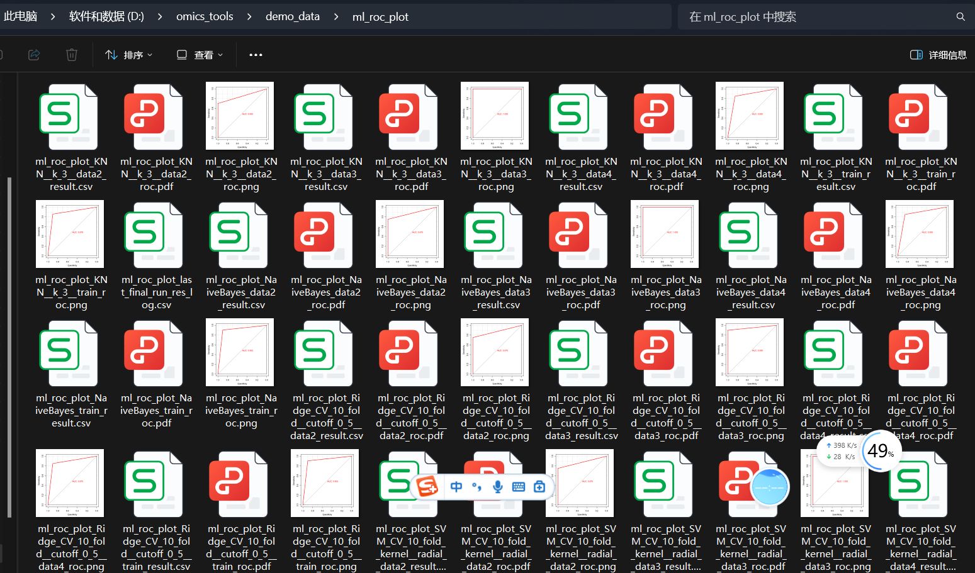The height and width of the screenshot is (573, 975).
Task: Expand chevron after D: drive breadcrumb
Action: click(160, 17)
